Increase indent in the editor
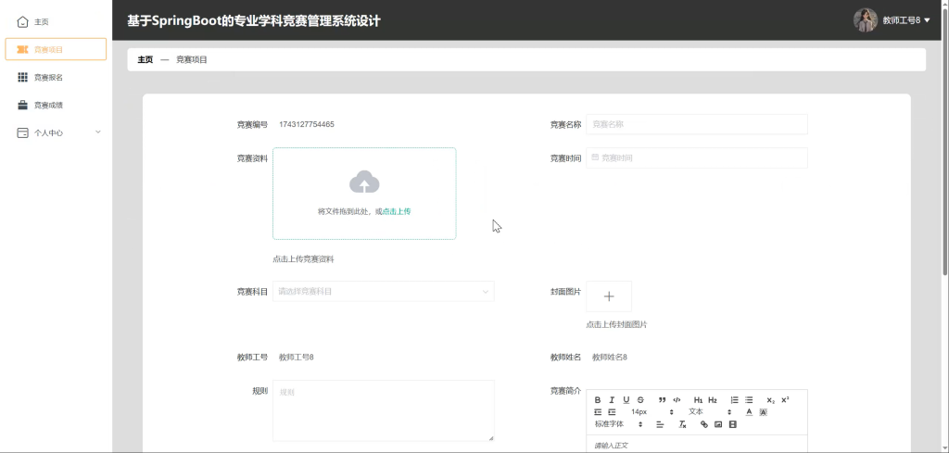 (x=612, y=412)
